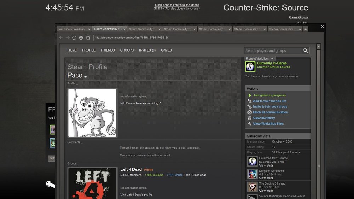Click View stats under The Binding Of Isaac

tap(266, 191)
